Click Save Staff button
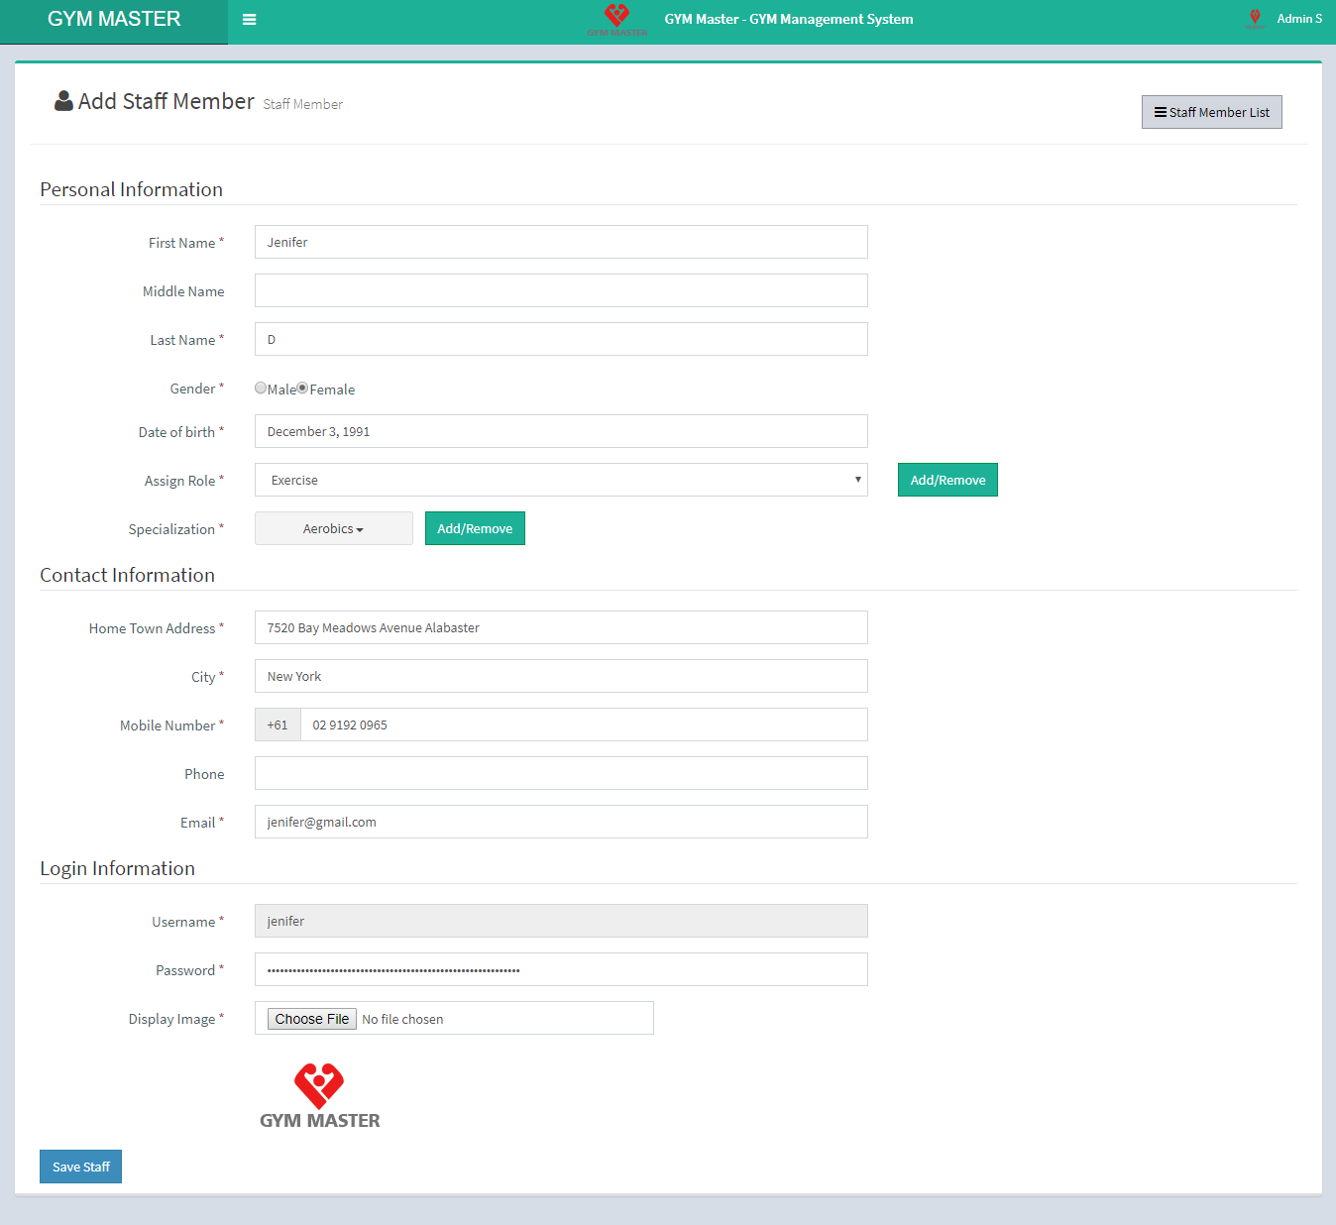The width and height of the screenshot is (1336, 1225). coord(80,1167)
